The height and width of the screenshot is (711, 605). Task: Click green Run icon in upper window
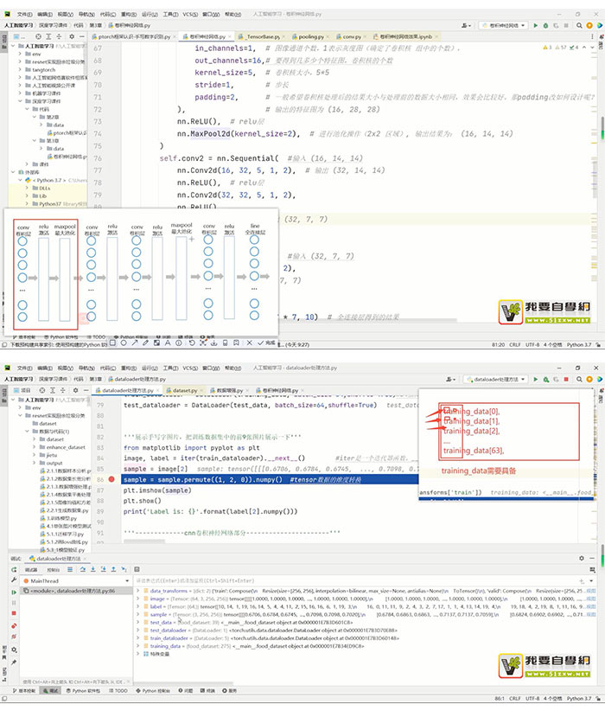(536, 25)
